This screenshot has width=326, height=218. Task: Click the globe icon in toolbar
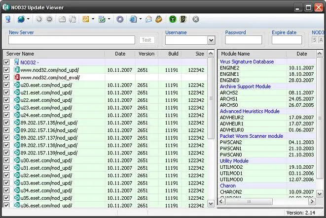[x=21, y=19]
